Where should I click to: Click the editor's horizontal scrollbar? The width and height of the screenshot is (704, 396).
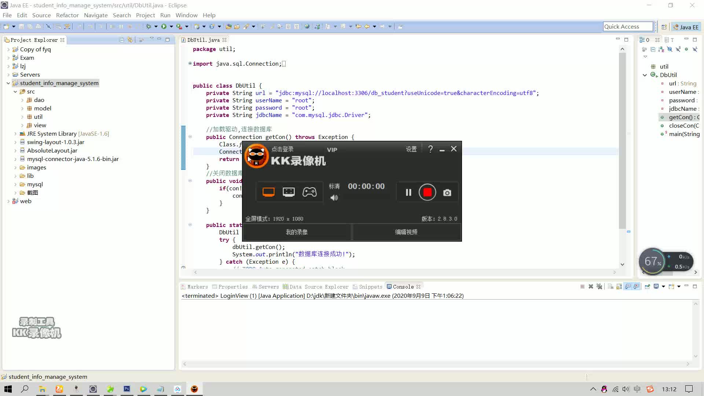(x=403, y=272)
